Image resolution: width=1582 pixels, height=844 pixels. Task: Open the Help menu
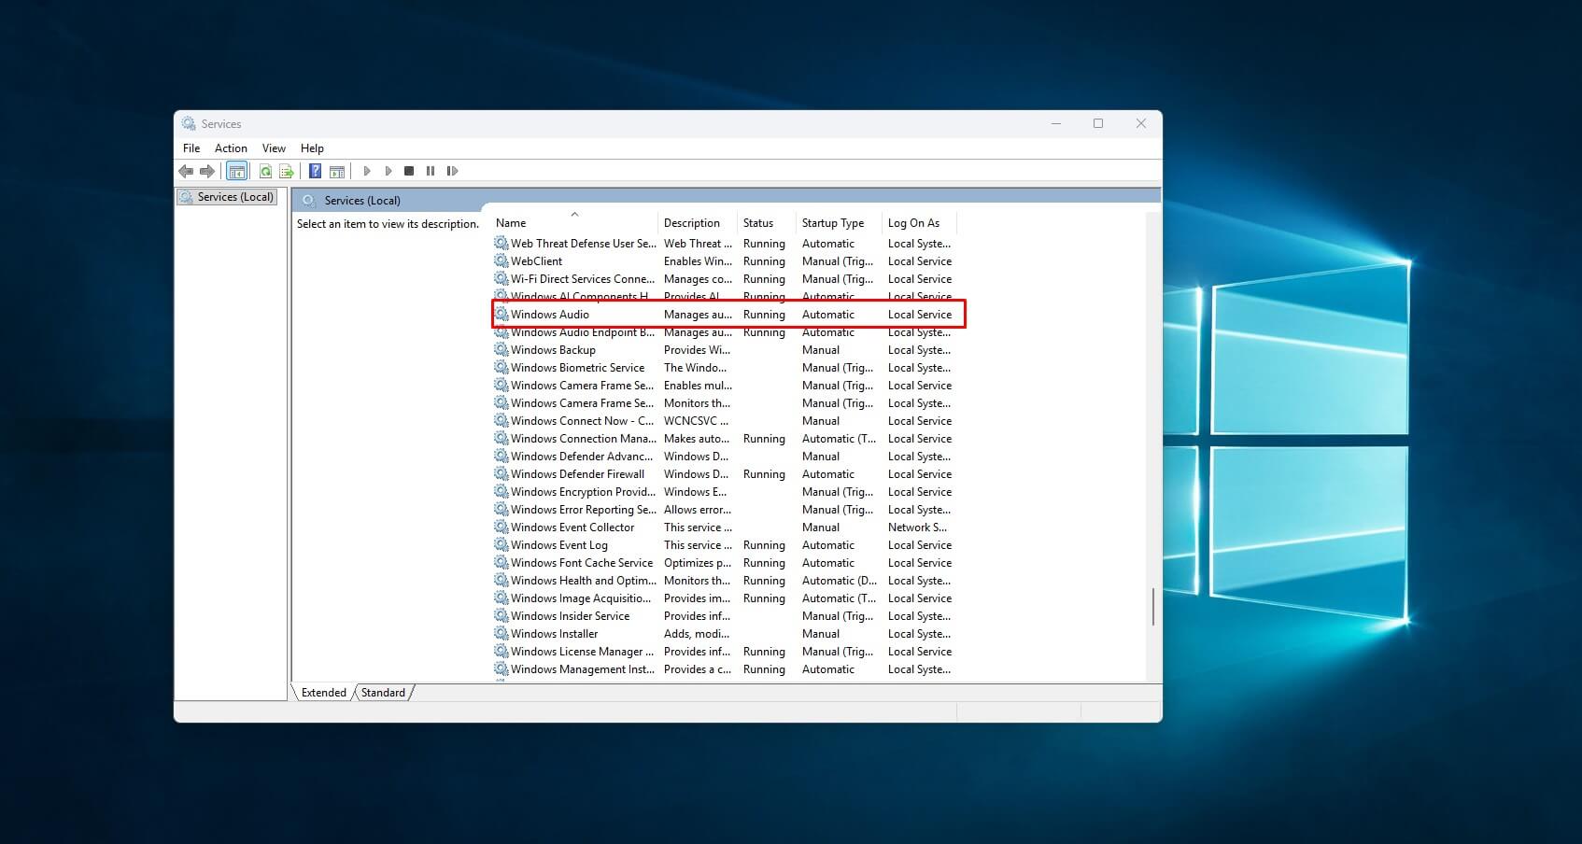pos(312,148)
